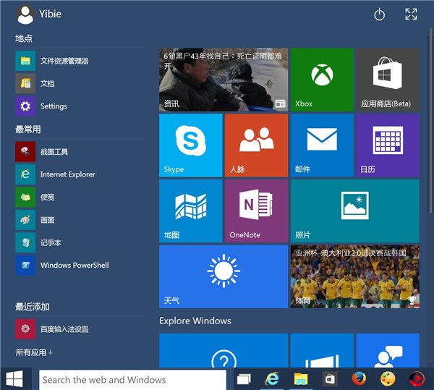Viewport: 434px width, 390px height.
Task: Open the 体育 sports live tile
Action: (355, 276)
